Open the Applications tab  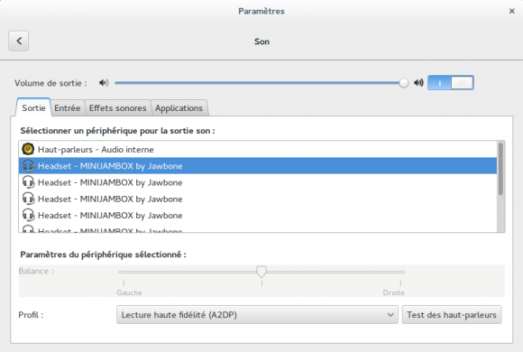pos(179,108)
